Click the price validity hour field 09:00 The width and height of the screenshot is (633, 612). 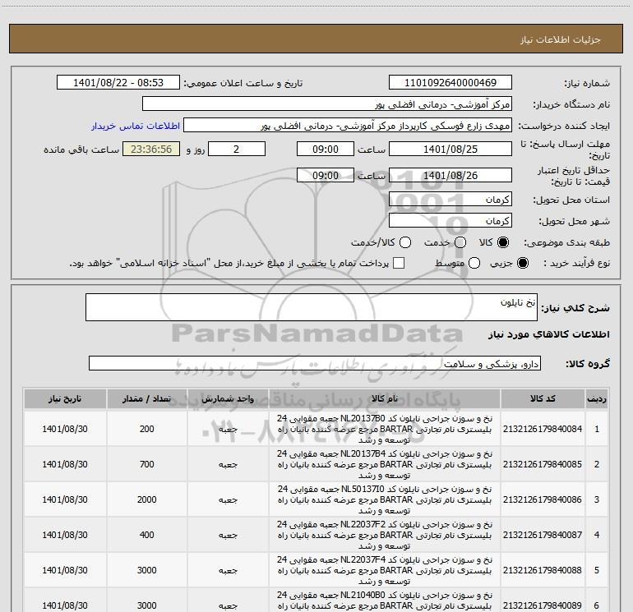pos(326,176)
